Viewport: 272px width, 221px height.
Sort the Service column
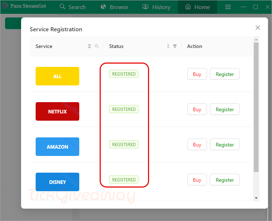click(x=89, y=46)
